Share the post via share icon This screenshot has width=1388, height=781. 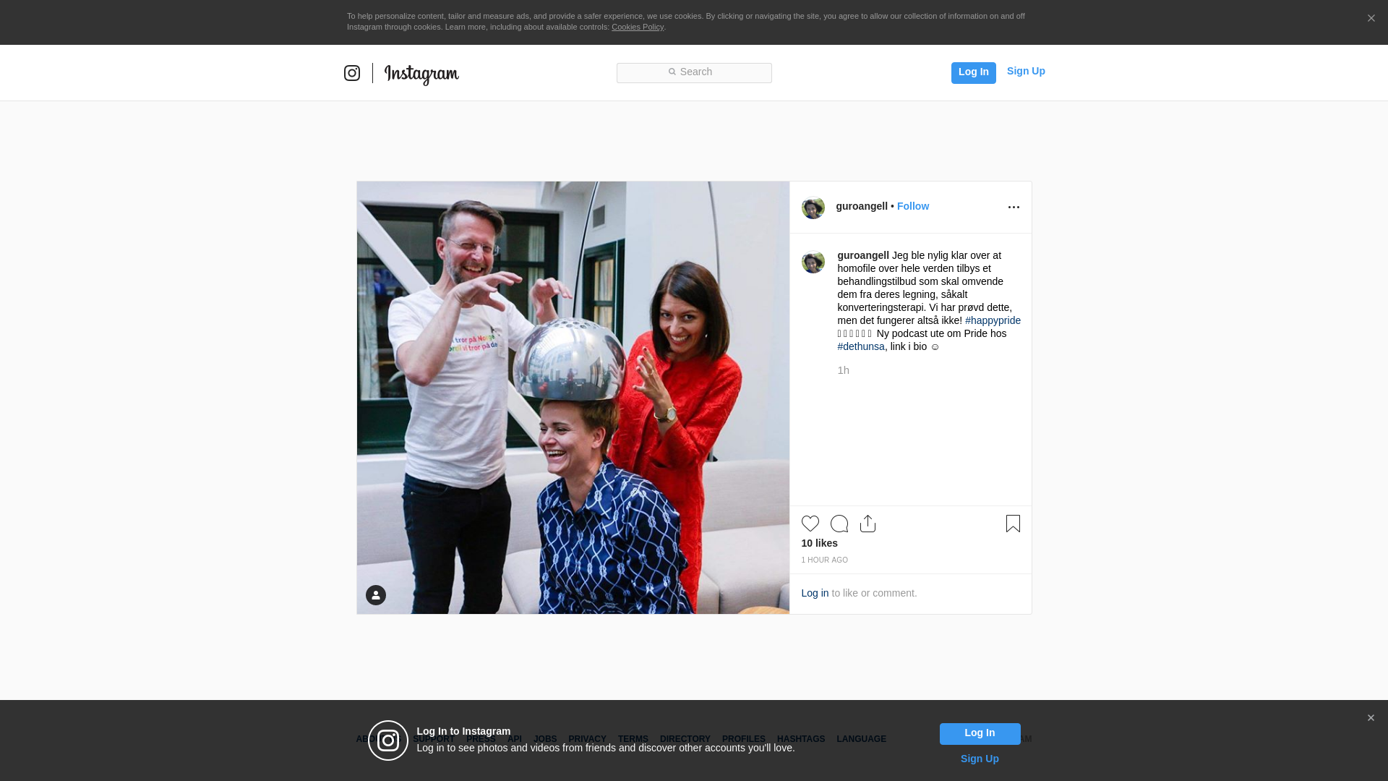pos(867,524)
